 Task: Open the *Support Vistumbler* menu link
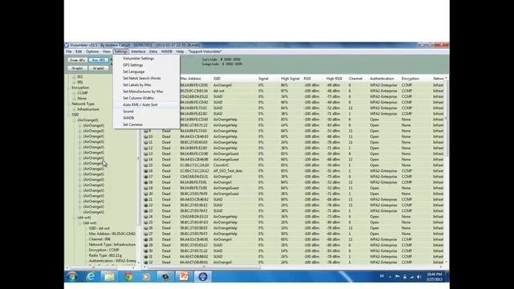pos(205,51)
